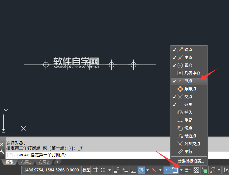
Task: Uncheck 交点 intersection snap
Action: click(x=189, y=97)
